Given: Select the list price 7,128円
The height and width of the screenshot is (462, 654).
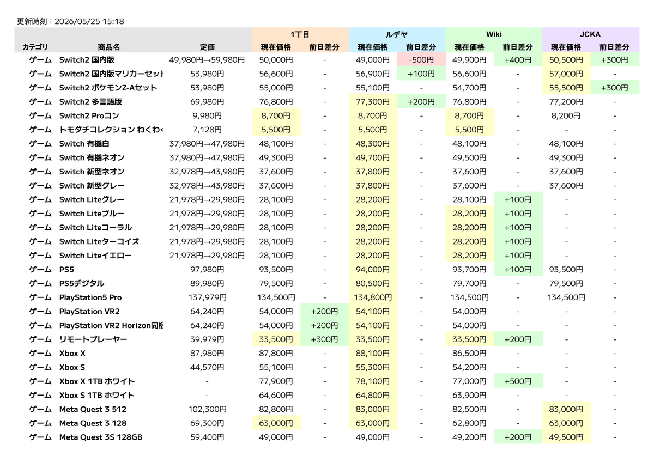Looking at the screenshot, I should 207,130.
